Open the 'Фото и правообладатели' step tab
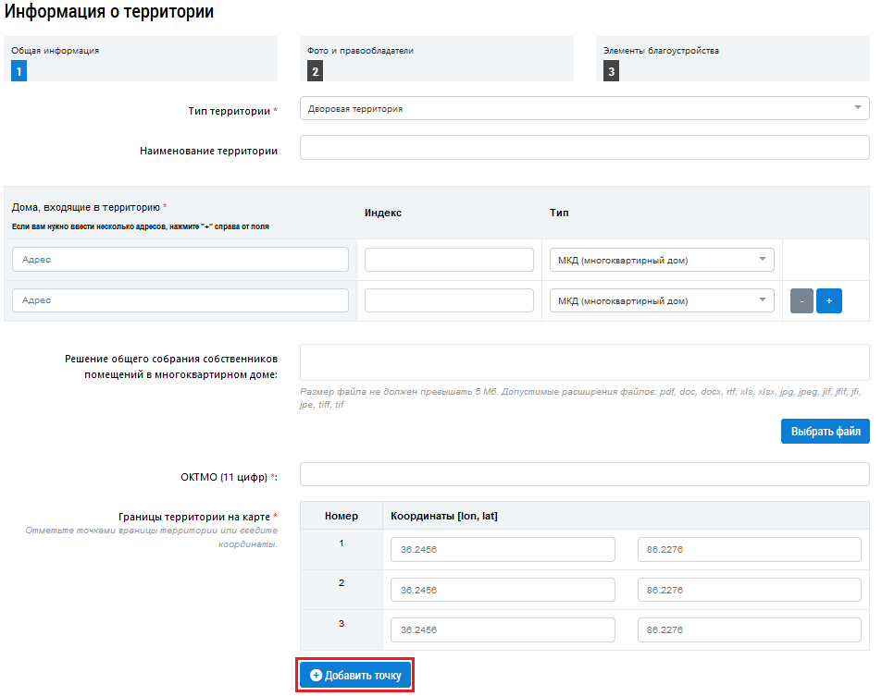Screen dimensions: 882x696 [435, 59]
